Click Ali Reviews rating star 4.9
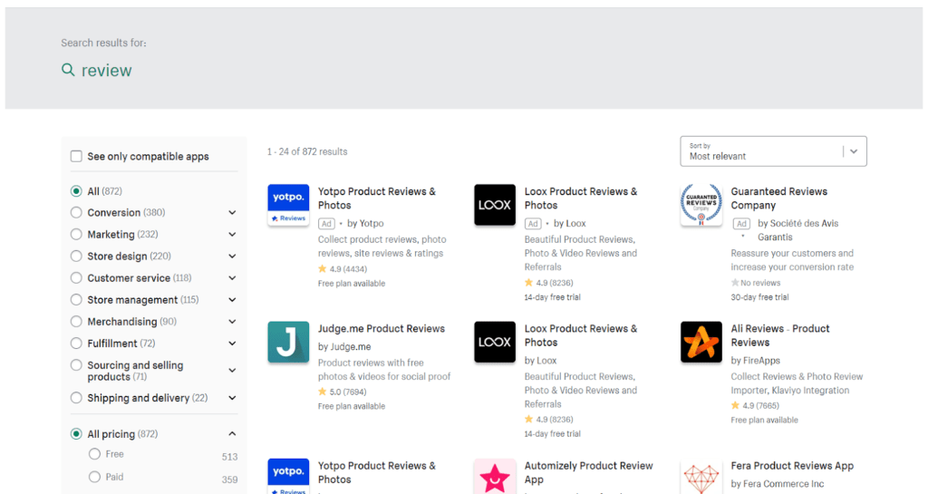The height and width of the screenshot is (494, 928). click(735, 405)
